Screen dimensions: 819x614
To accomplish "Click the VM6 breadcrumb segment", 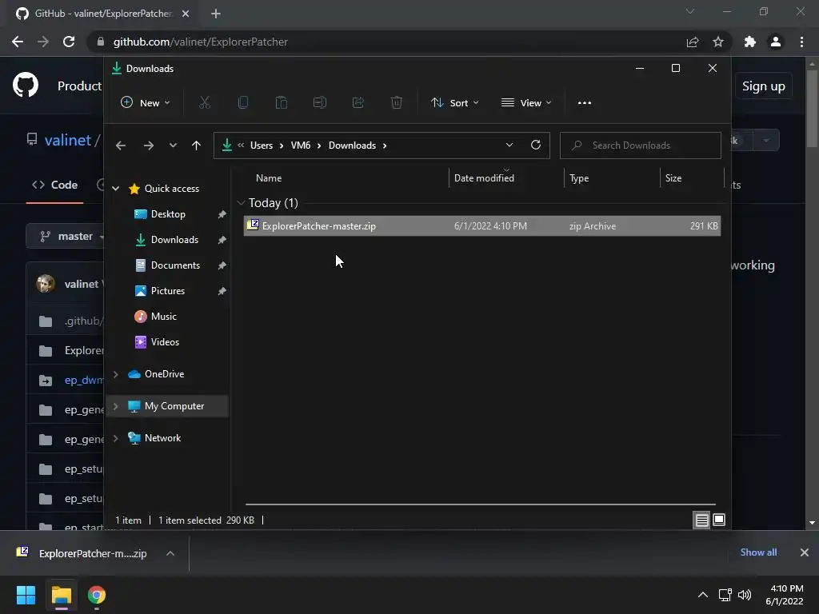I will pyautogui.click(x=301, y=146).
